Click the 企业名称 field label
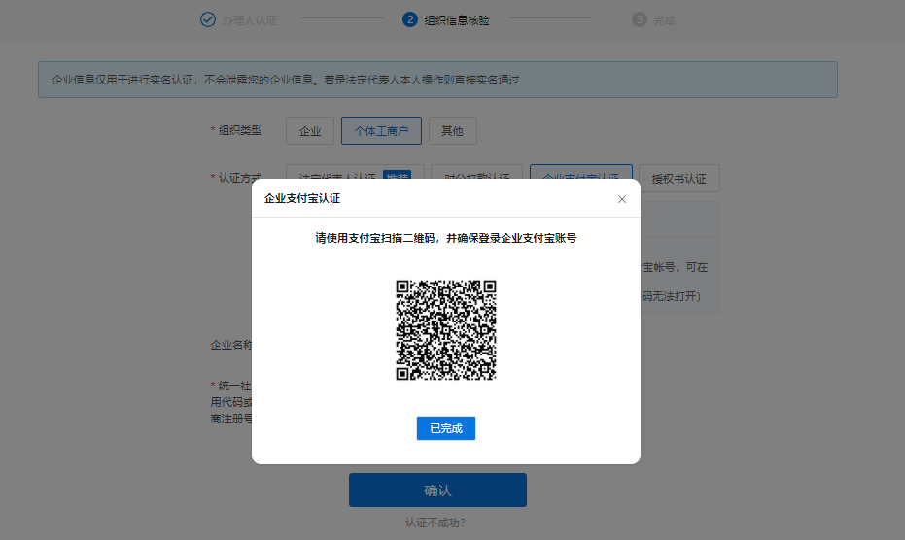The image size is (905, 540). 231,345
